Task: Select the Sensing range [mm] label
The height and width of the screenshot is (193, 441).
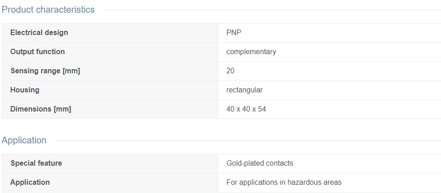Action: click(45, 71)
